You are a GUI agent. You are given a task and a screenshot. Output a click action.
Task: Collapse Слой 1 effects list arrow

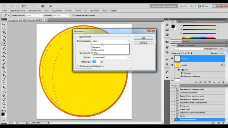224,65
